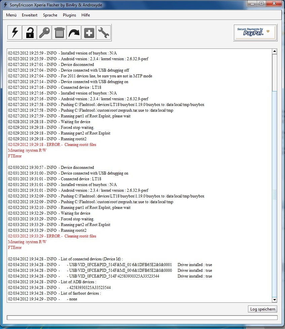Click the USB device line ending in &0&0000
This screenshot has width=285, height=329.
click(x=110, y=270)
